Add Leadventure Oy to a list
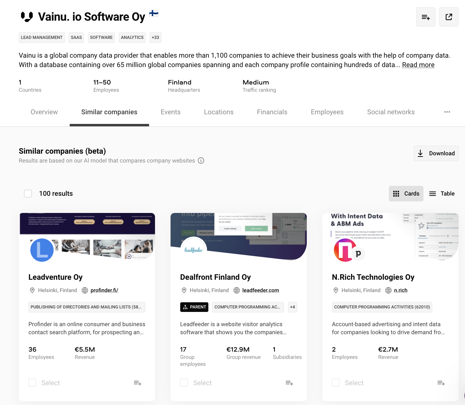Image resolution: width=465 pixels, height=405 pixels. point(137,383)
